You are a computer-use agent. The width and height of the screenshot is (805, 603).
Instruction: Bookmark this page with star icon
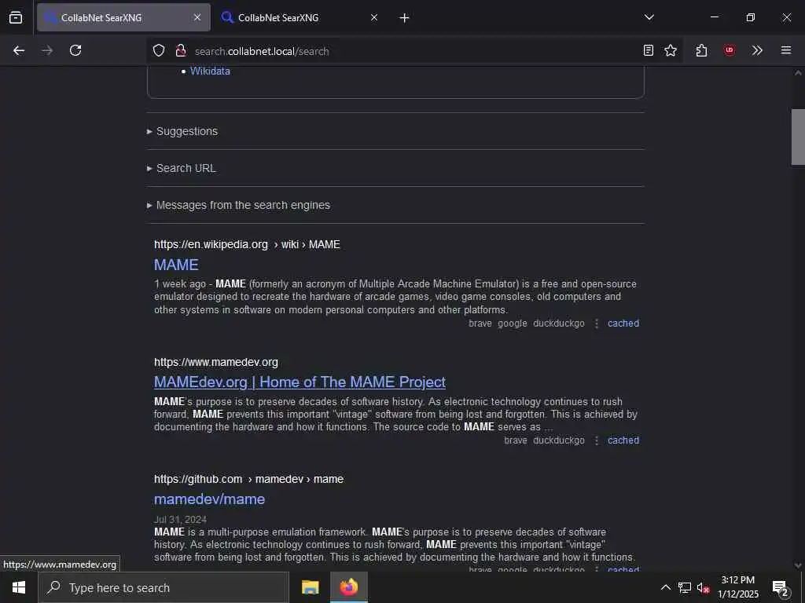tap(671, 50)
